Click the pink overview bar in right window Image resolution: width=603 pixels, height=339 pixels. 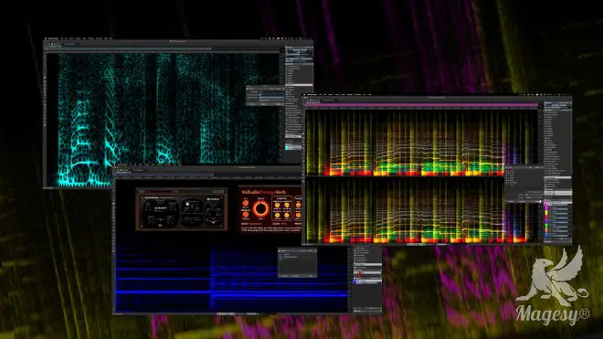click(422, 105)
